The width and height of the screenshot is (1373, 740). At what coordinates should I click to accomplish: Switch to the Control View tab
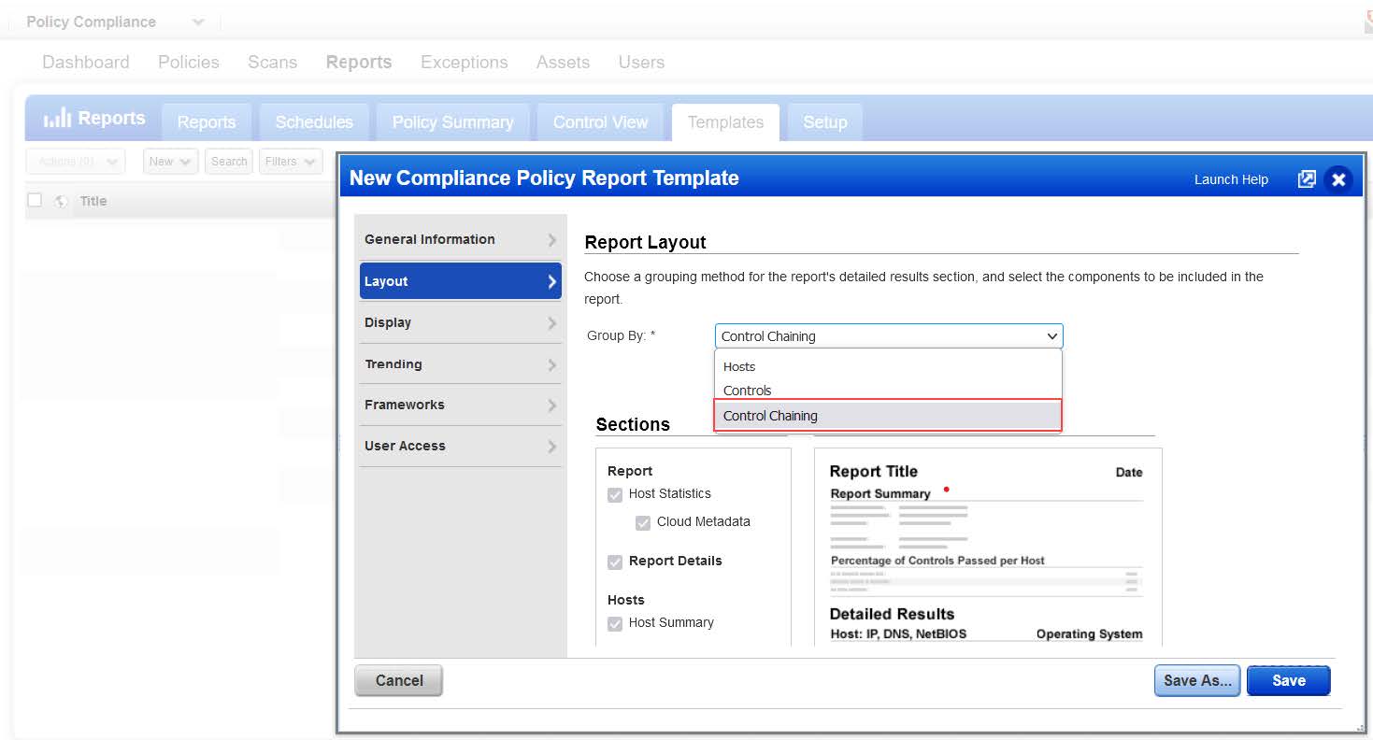600,122
